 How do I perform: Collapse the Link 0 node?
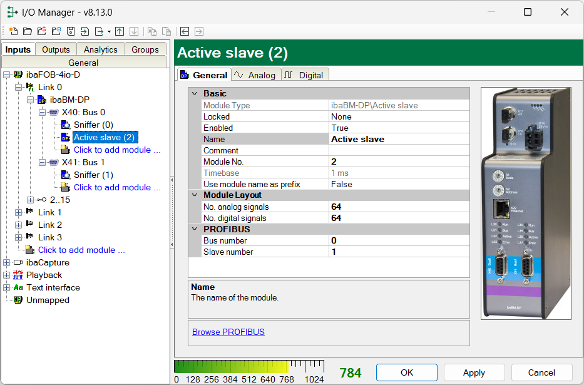tap(18, 88)
